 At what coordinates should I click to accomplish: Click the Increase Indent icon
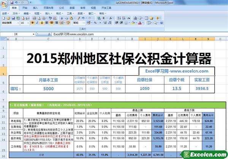(121, 23)
